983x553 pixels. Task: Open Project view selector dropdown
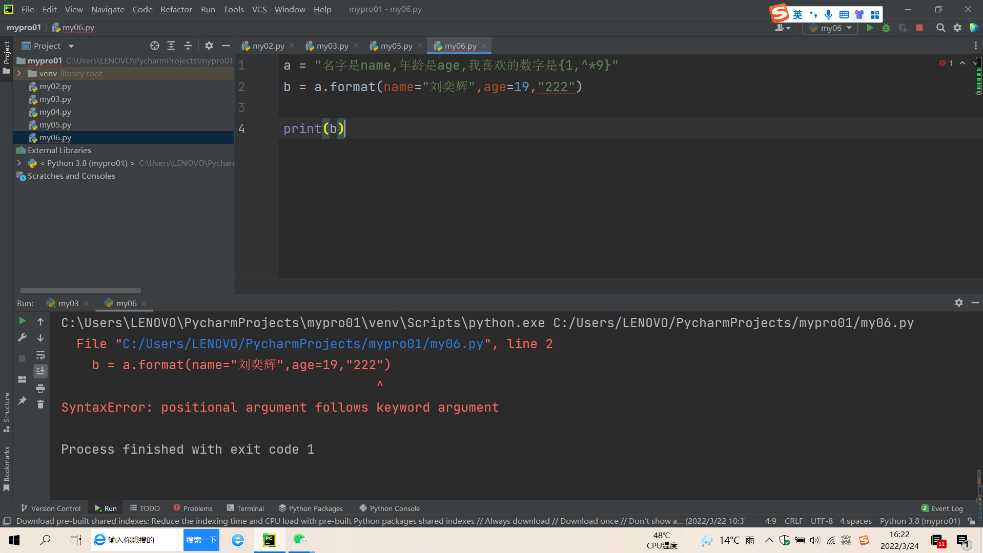click(48, 46)
